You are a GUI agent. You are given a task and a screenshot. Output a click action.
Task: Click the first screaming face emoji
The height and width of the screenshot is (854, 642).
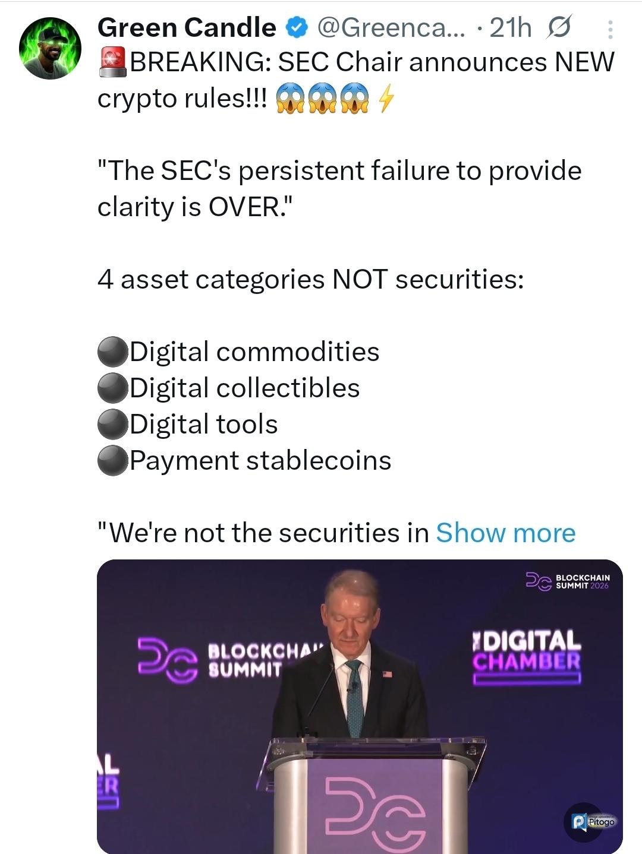291,98
